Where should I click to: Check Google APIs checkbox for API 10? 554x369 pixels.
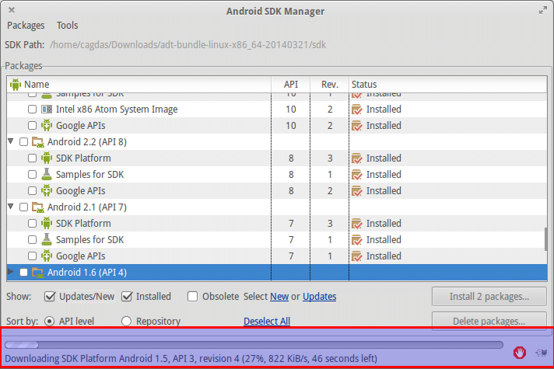[x=32, y=126]
